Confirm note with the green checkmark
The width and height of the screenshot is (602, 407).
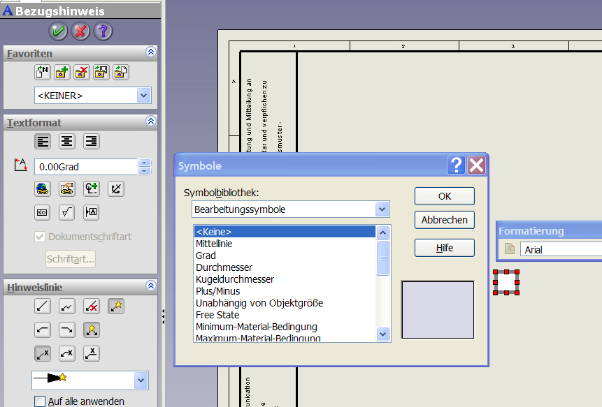pyautogui.click(x=58, y=31)
